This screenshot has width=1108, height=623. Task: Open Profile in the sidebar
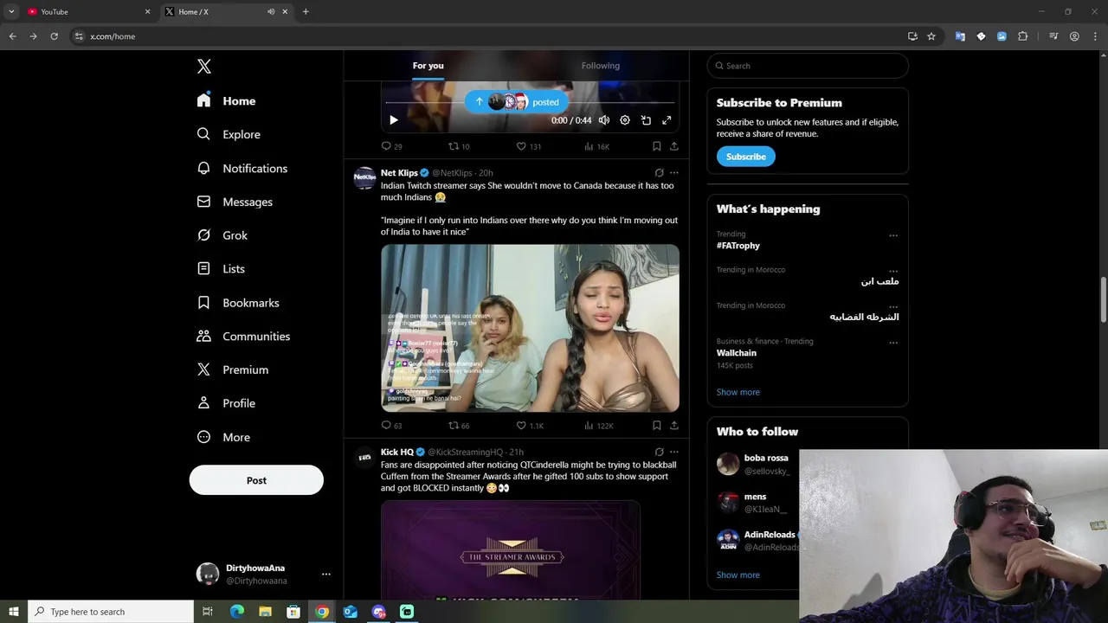[x=226, y=403]
